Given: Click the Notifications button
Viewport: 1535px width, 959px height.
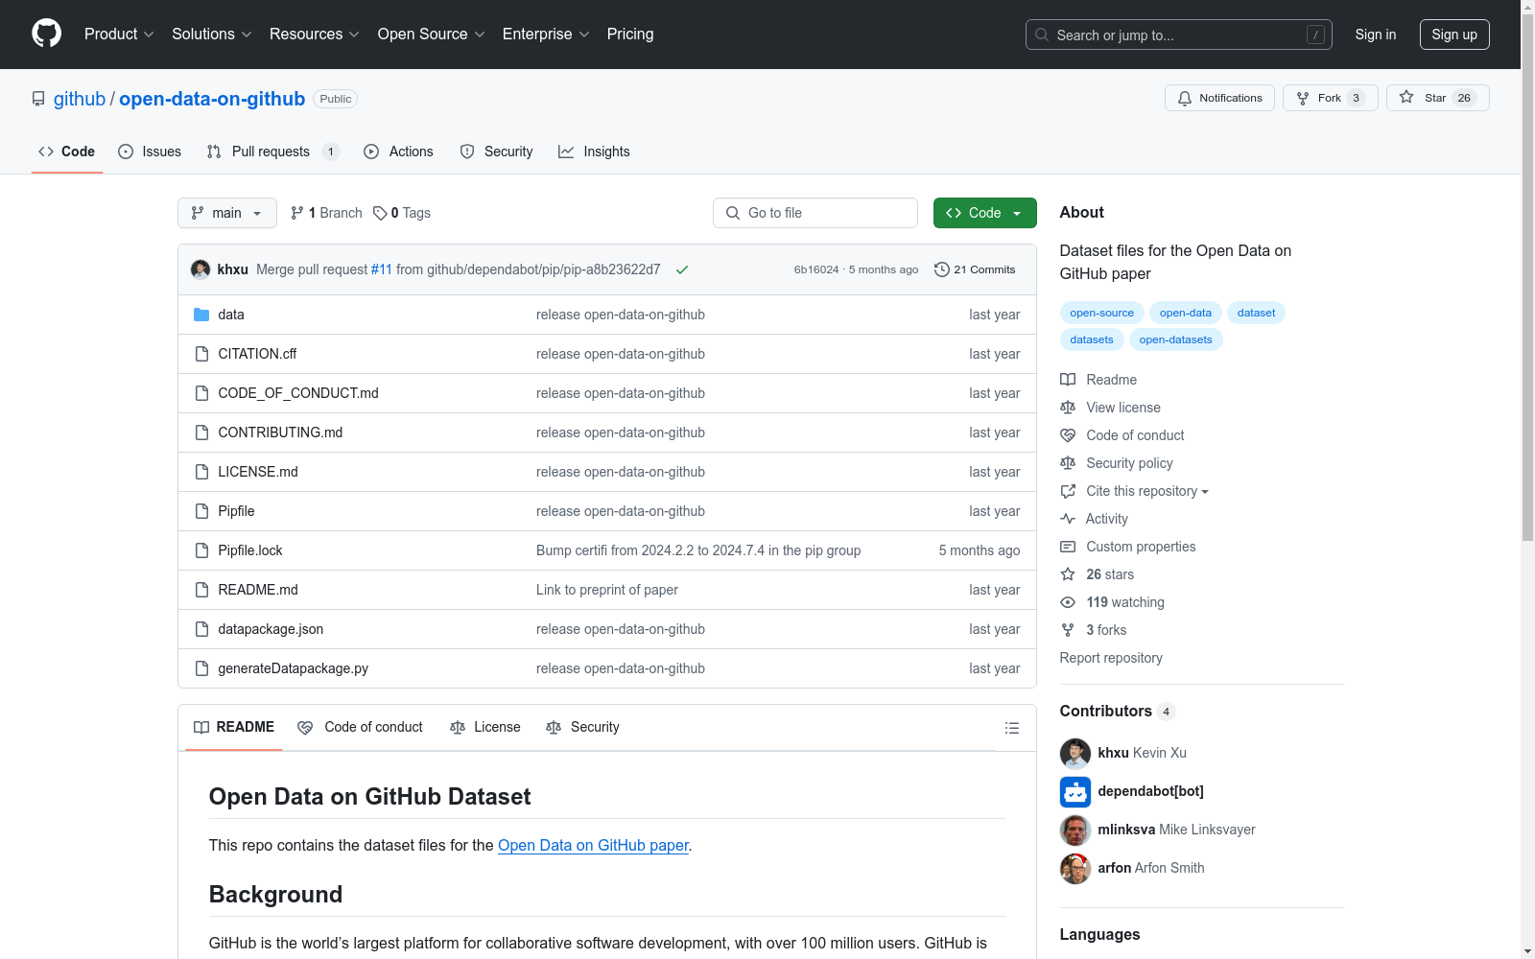Looking at the screenshot, I should pos(1219,98).
